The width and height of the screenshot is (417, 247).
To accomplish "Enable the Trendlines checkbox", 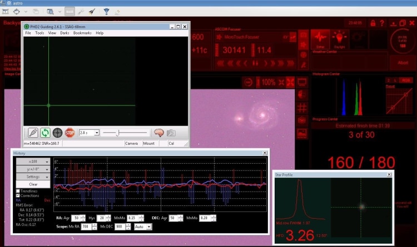I will [x=18, y=191].
